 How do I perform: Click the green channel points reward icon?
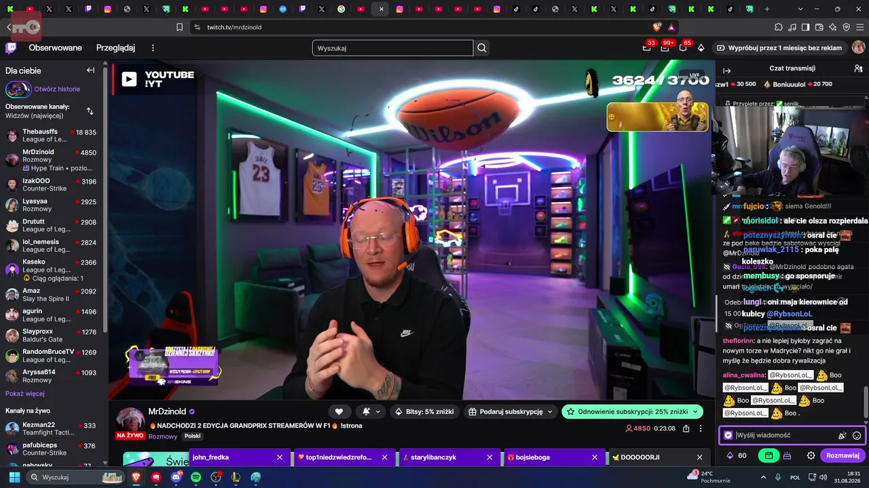(x=769, y=455)
